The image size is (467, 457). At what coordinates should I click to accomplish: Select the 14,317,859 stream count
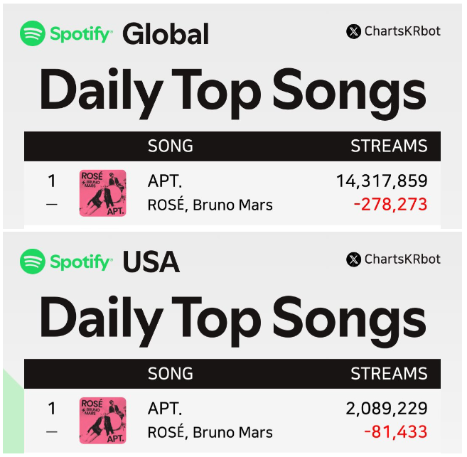tap(382, 181)
